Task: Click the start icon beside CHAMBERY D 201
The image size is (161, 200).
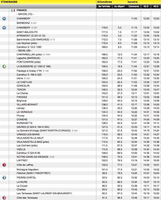Action: (4, 28)
